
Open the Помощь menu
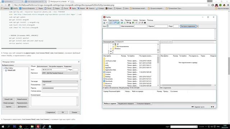click(x=150, y=20)
